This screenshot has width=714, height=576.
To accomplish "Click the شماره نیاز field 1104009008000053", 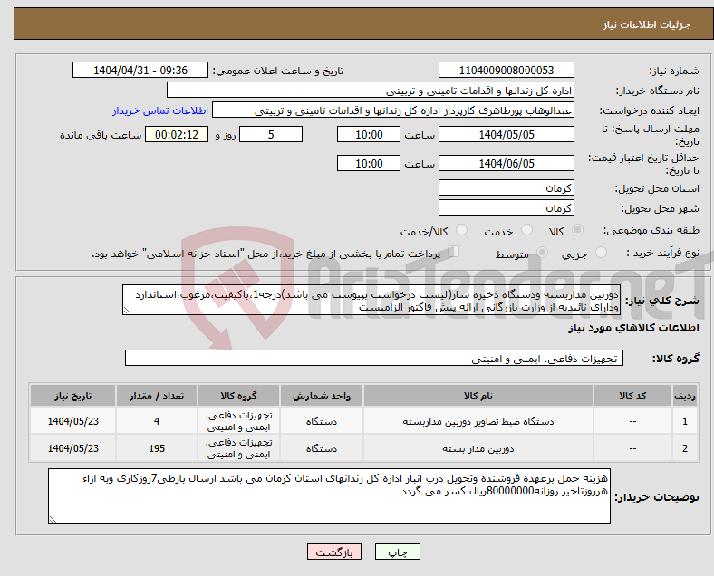I will click(x=506, y=70).
